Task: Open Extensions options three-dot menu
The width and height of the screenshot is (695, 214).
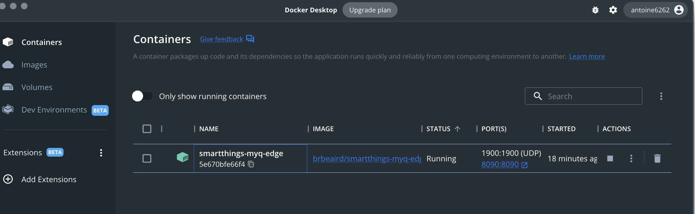Action: pos(101,153)
